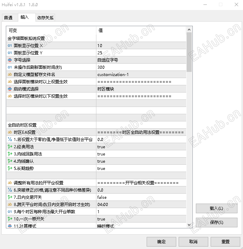Toggle true value of 5.长期趋势

141,168
